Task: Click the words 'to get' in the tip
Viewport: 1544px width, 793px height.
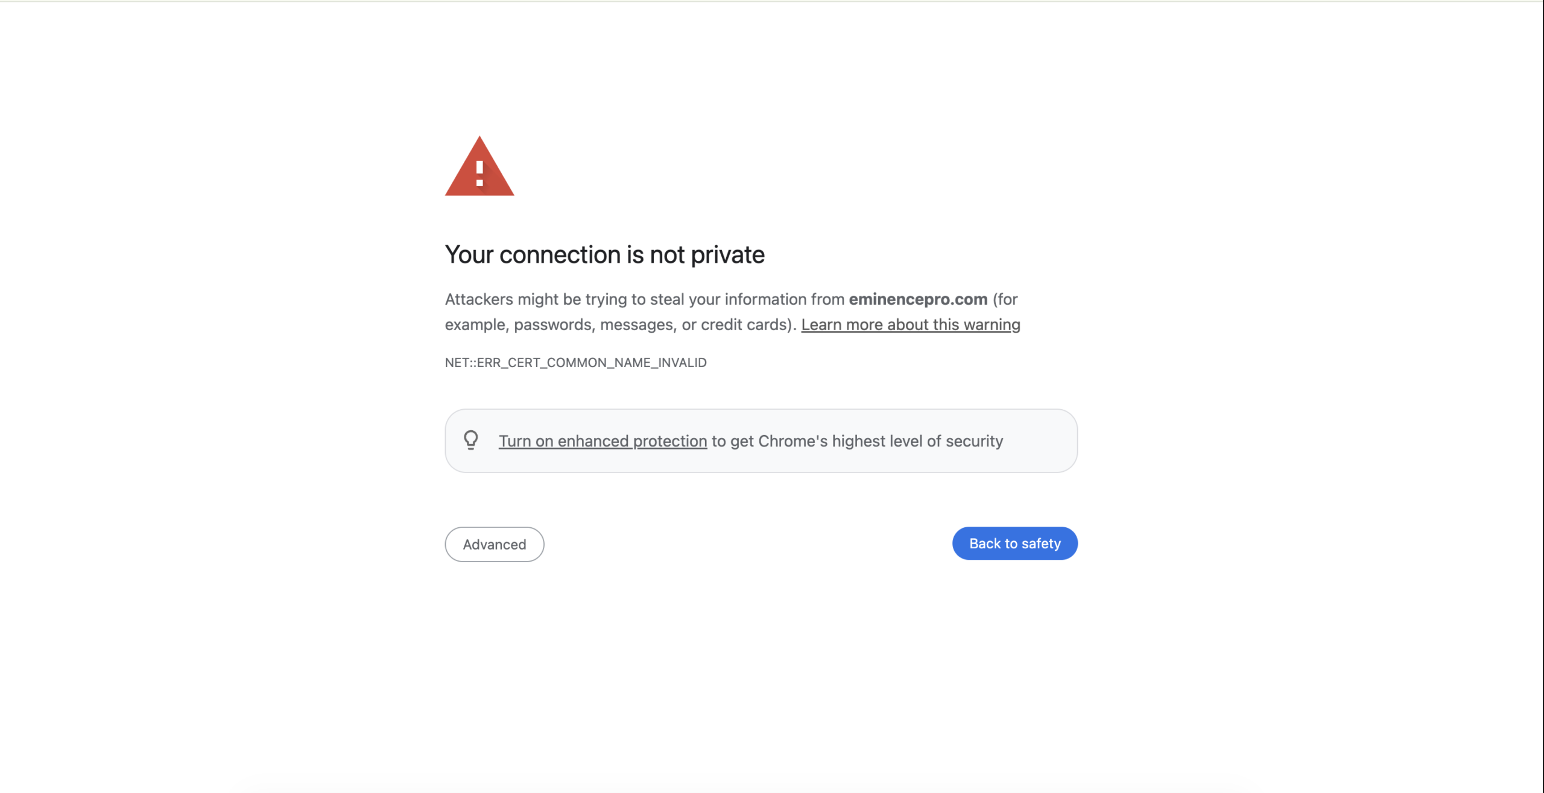Action: (x=732, y=441)
